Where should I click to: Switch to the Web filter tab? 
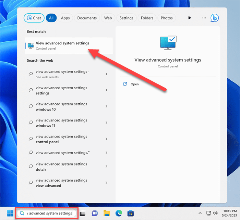click(x=108, y=18)
